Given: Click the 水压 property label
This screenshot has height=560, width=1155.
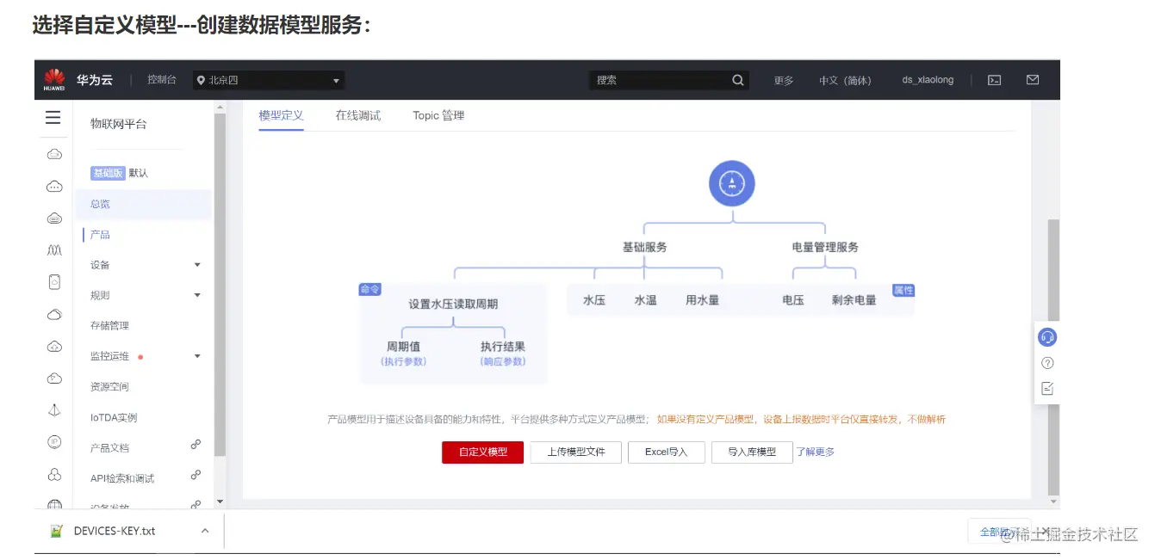Looking at the screenshot, I should point(594,300).
